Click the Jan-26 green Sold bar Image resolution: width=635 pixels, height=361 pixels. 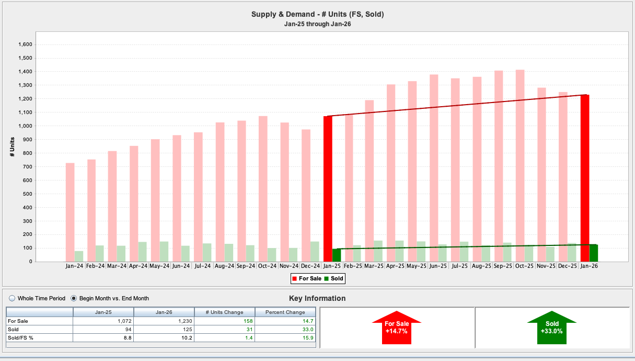[593, 253]
